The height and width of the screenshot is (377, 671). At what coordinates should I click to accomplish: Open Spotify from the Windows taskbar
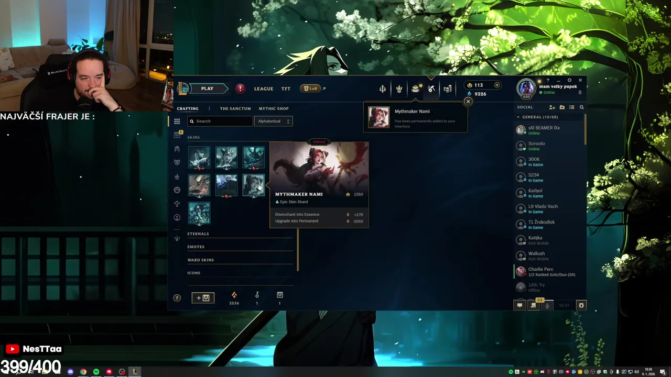[96, 372]
